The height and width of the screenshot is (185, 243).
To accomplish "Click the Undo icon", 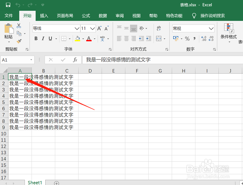I will tap(18, 5).
